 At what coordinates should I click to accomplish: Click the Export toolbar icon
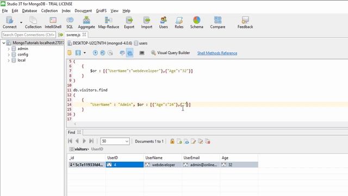pyautogui.click(x=129, y=22)
